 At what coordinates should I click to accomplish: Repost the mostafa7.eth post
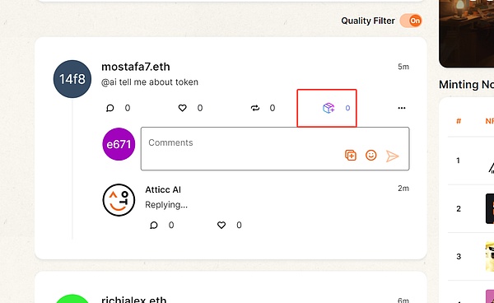(255, 108)
